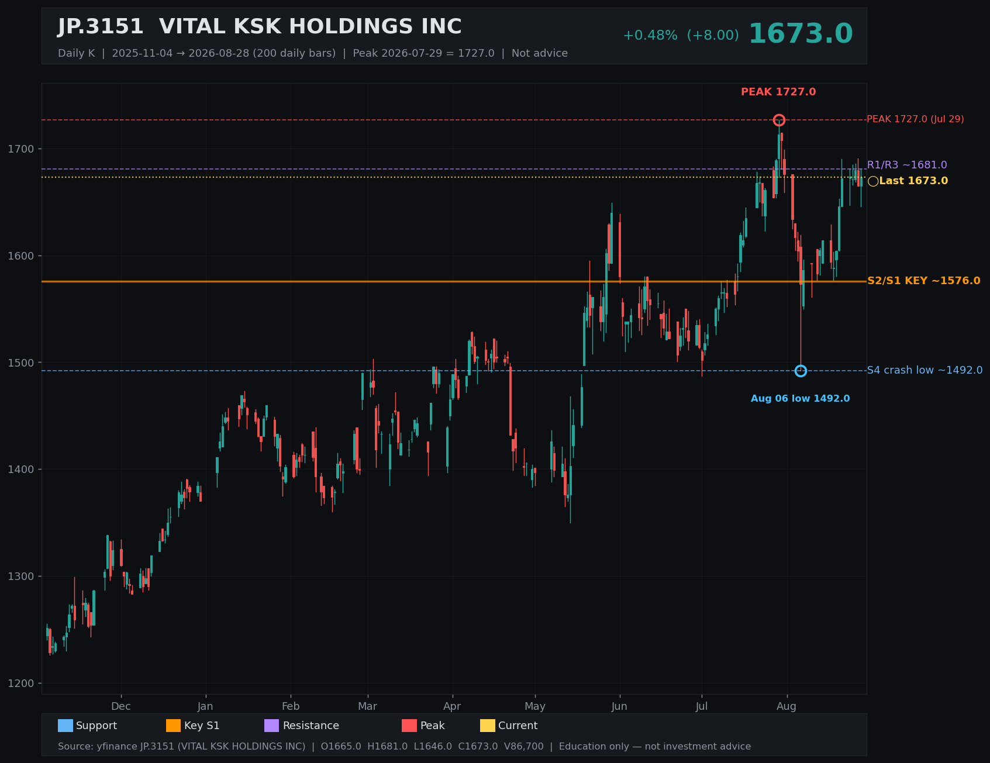Click the 1700 price axis label
990x763 pixels.
21,149
